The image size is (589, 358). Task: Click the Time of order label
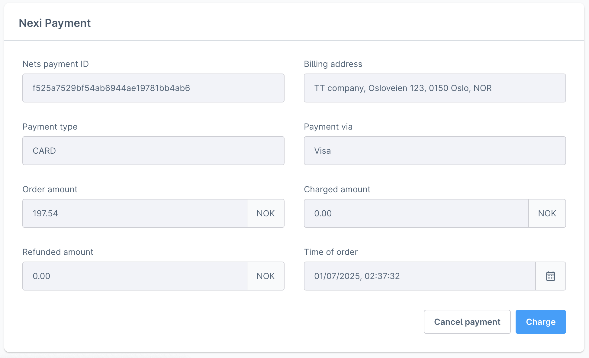331,252
